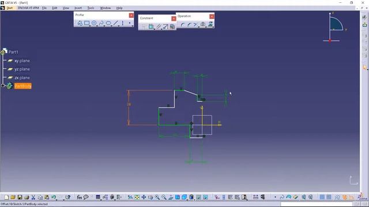Open the ENOVIA V5 VPM menu
The height and width of the screenshot is (207, 369).
click(28, 8)
